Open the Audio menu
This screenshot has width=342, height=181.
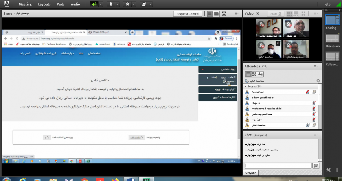click(x=75, y=4)
